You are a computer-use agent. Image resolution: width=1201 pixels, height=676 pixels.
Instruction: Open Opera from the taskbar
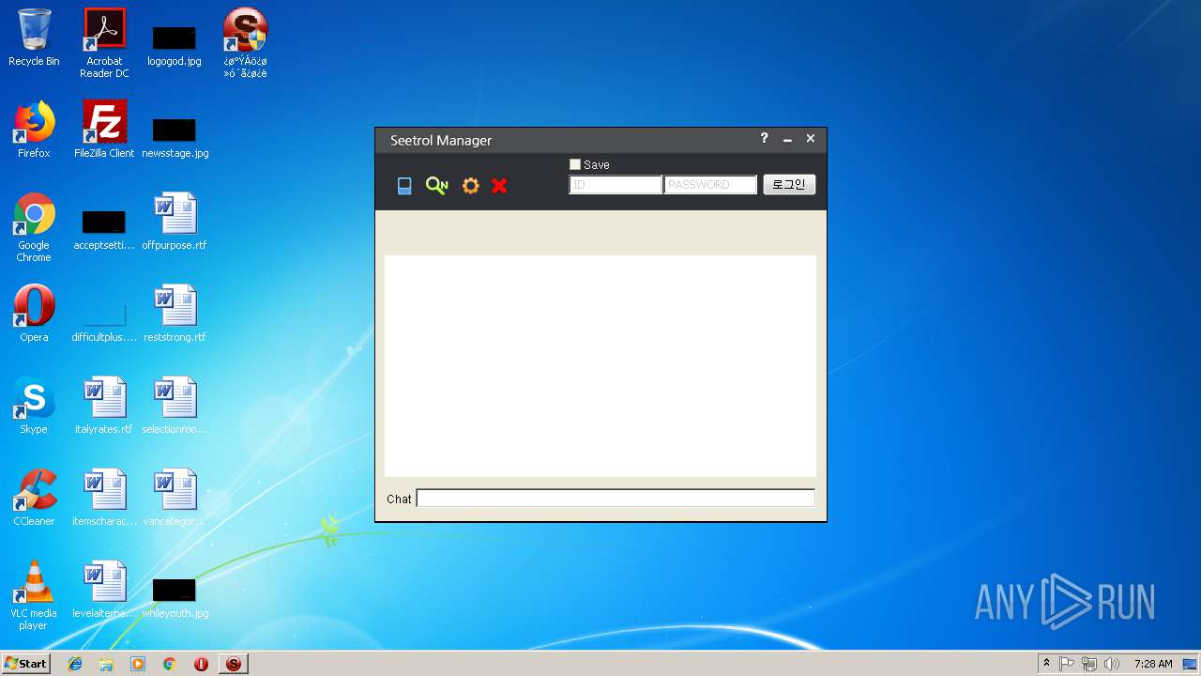[201, 664]
